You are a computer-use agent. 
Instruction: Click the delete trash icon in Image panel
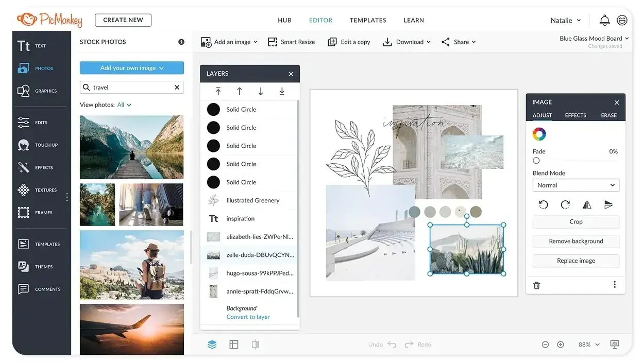tap(537, 285)
